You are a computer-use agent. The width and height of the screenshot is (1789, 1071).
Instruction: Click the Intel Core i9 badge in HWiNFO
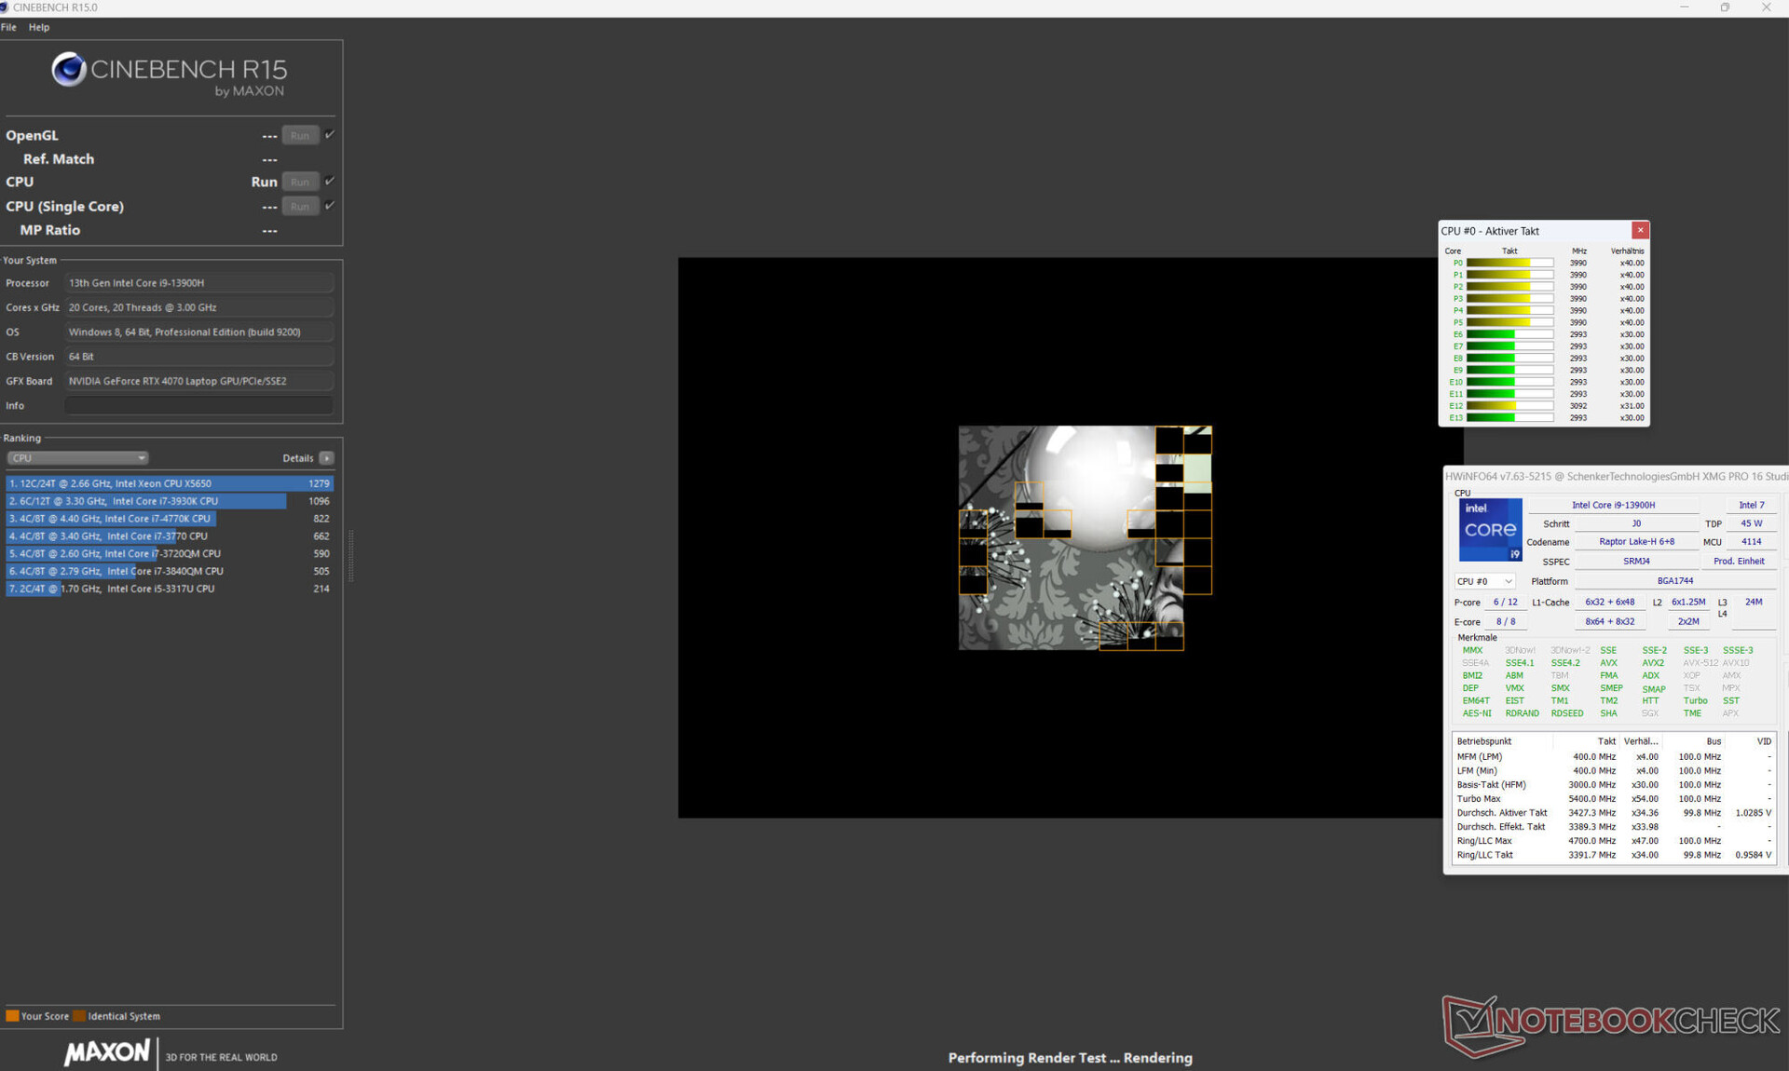coord(1489,529)
